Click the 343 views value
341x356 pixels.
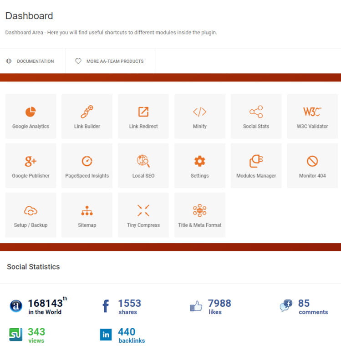click(x=36, y=332)
